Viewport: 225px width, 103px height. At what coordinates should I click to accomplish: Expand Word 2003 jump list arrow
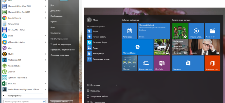tap(46, 6)
